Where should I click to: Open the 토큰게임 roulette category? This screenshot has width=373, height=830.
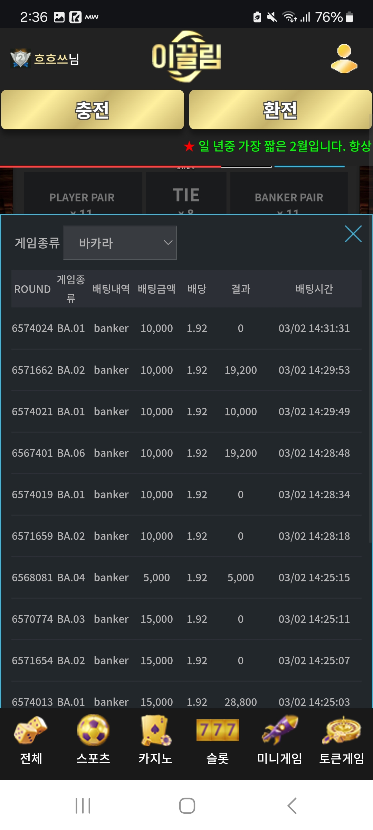[342, 740]
